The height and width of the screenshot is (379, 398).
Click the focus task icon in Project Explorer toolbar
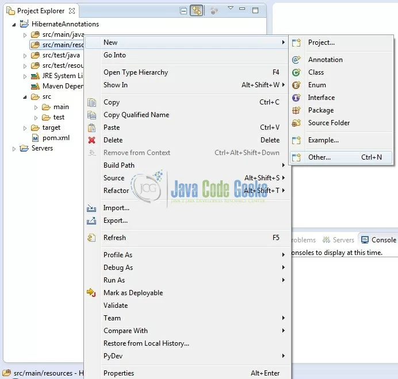coord(214,11)
